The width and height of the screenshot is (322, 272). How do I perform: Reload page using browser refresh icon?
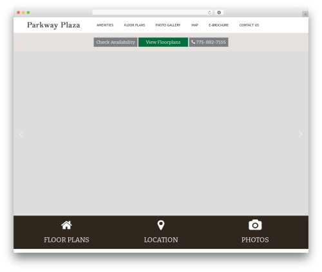coord(209,12)
